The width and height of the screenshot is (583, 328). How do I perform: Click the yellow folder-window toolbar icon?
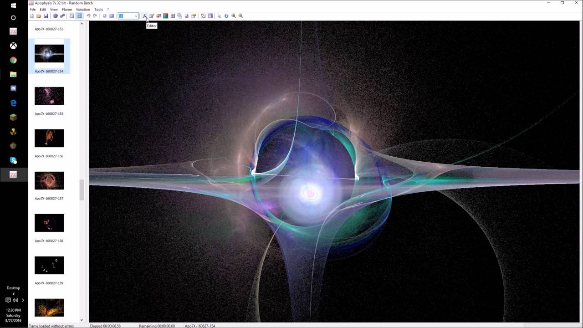coord(194,16)
